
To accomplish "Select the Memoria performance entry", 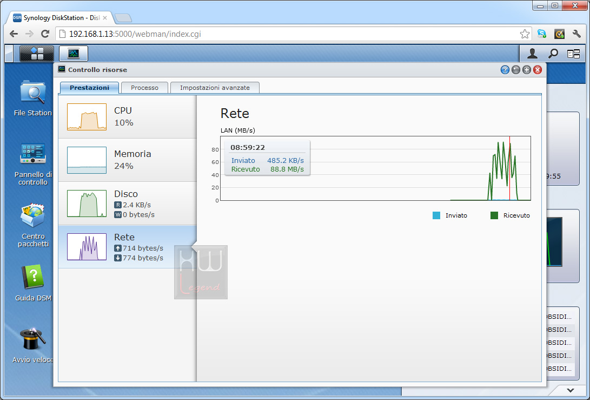I will 127,160.
